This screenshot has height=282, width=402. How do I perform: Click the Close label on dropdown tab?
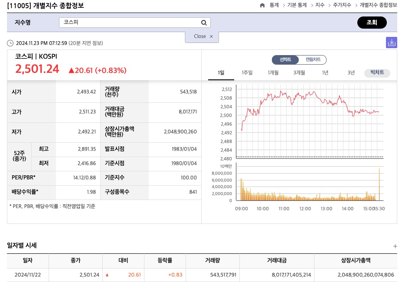(200, 36)
